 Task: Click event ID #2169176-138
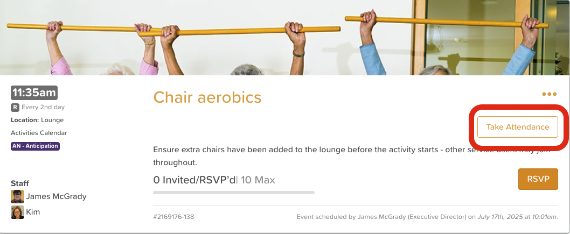coord(173,217)
